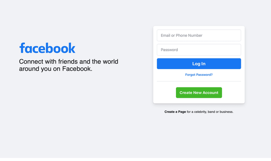Click the 'around you on Facebook.' tagline line
271x161 pixels.
click(56, 69)
